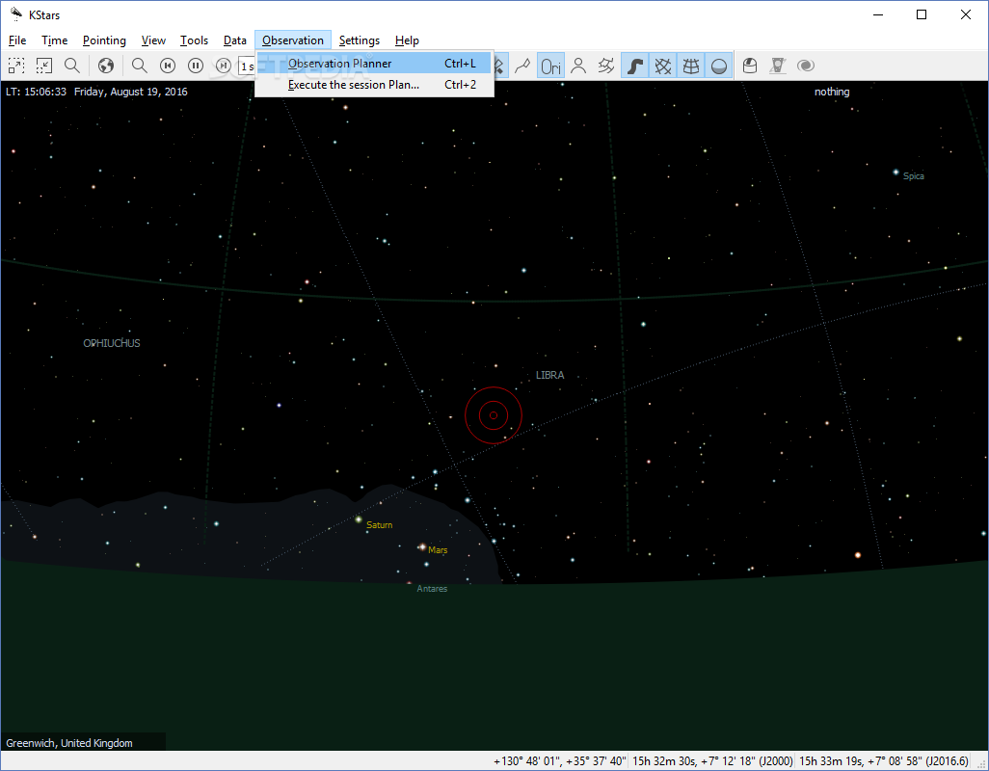The image size is (989, 771).
Task: Click the red focus reticle center
Action: click(x=494, y=415)
